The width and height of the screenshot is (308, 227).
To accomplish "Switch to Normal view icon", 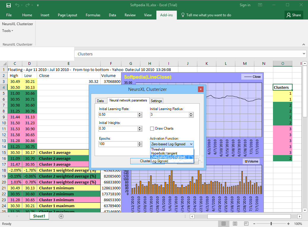I will point(223,224).
